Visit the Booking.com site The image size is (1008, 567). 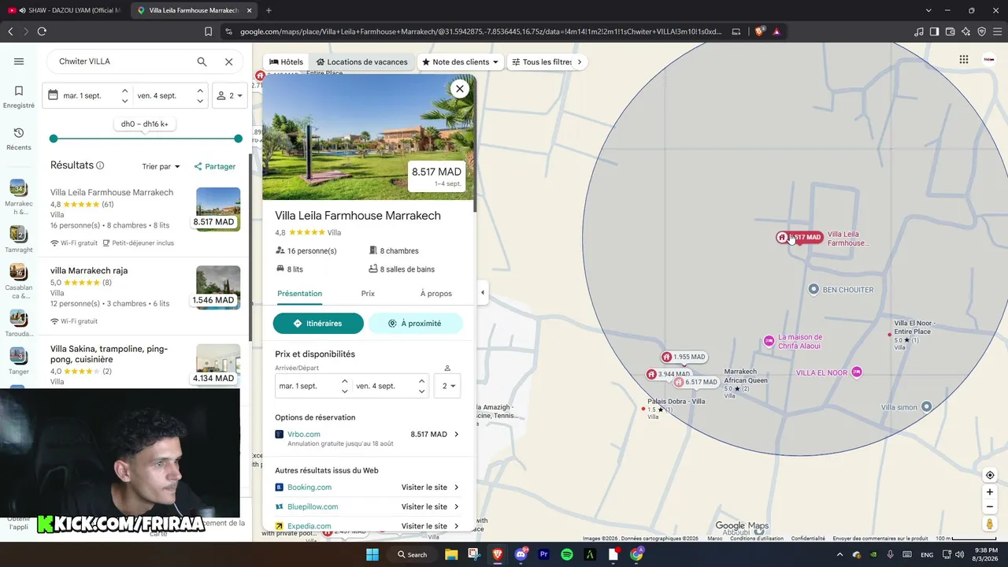368,487
